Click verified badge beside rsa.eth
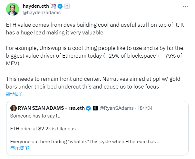 tap(88, 108)
